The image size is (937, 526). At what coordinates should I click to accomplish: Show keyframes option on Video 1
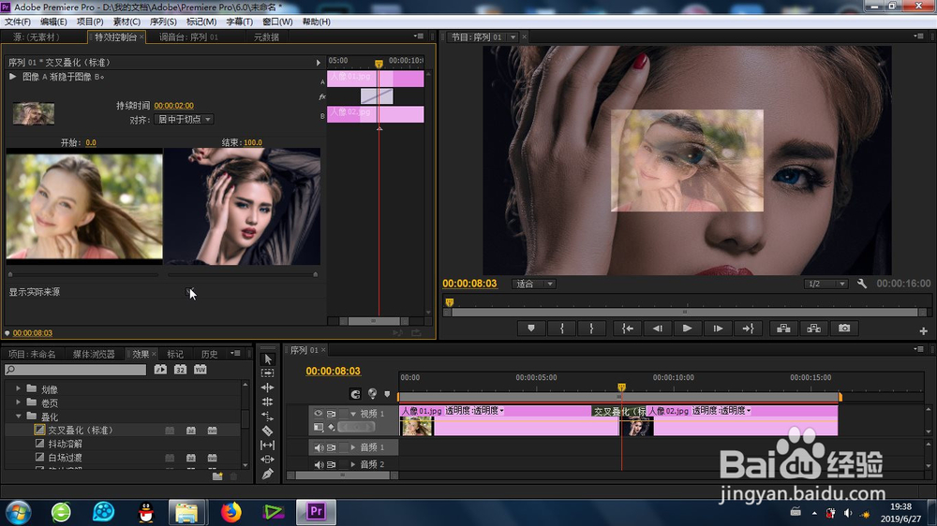tap(332, 427)
